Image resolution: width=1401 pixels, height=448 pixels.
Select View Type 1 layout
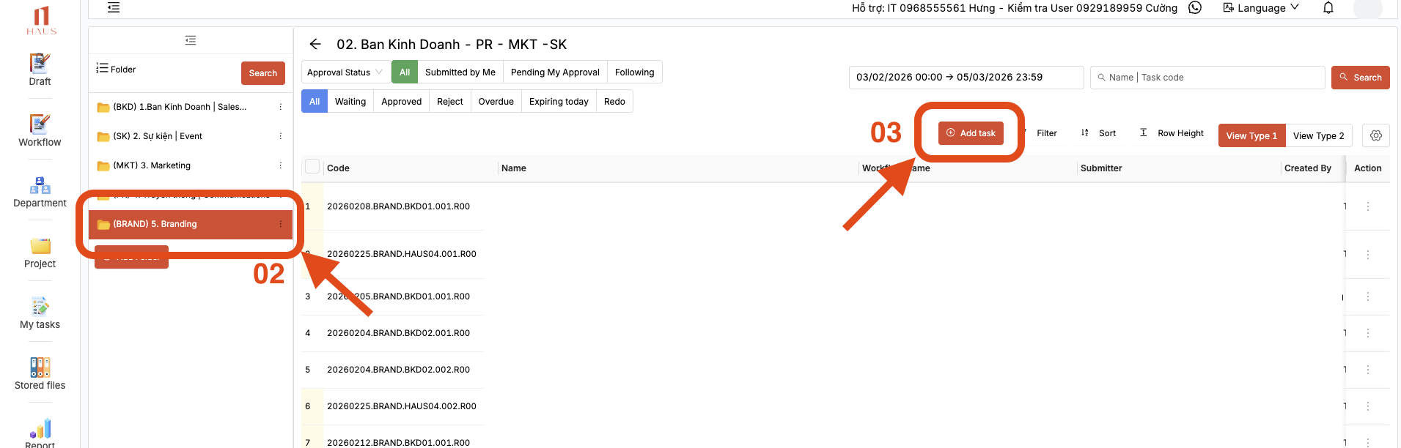(x=1251, y=135)
